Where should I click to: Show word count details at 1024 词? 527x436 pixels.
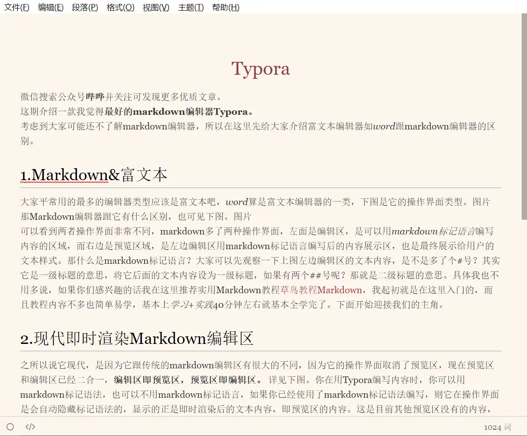(497, 427)
